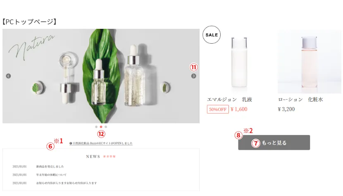The image size is (343, 196).
Task: Click the ¥3,200 price of ローション
Action: [x=286, y=109]
